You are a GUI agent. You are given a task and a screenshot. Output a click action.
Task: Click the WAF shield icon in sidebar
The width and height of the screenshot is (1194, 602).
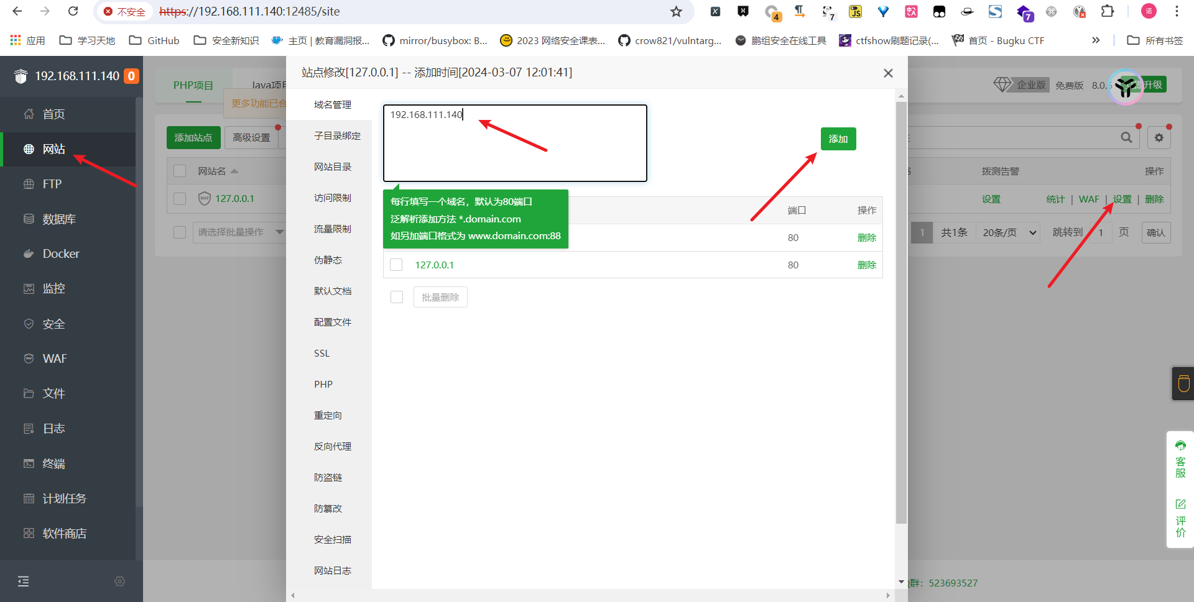pos(29,358)
